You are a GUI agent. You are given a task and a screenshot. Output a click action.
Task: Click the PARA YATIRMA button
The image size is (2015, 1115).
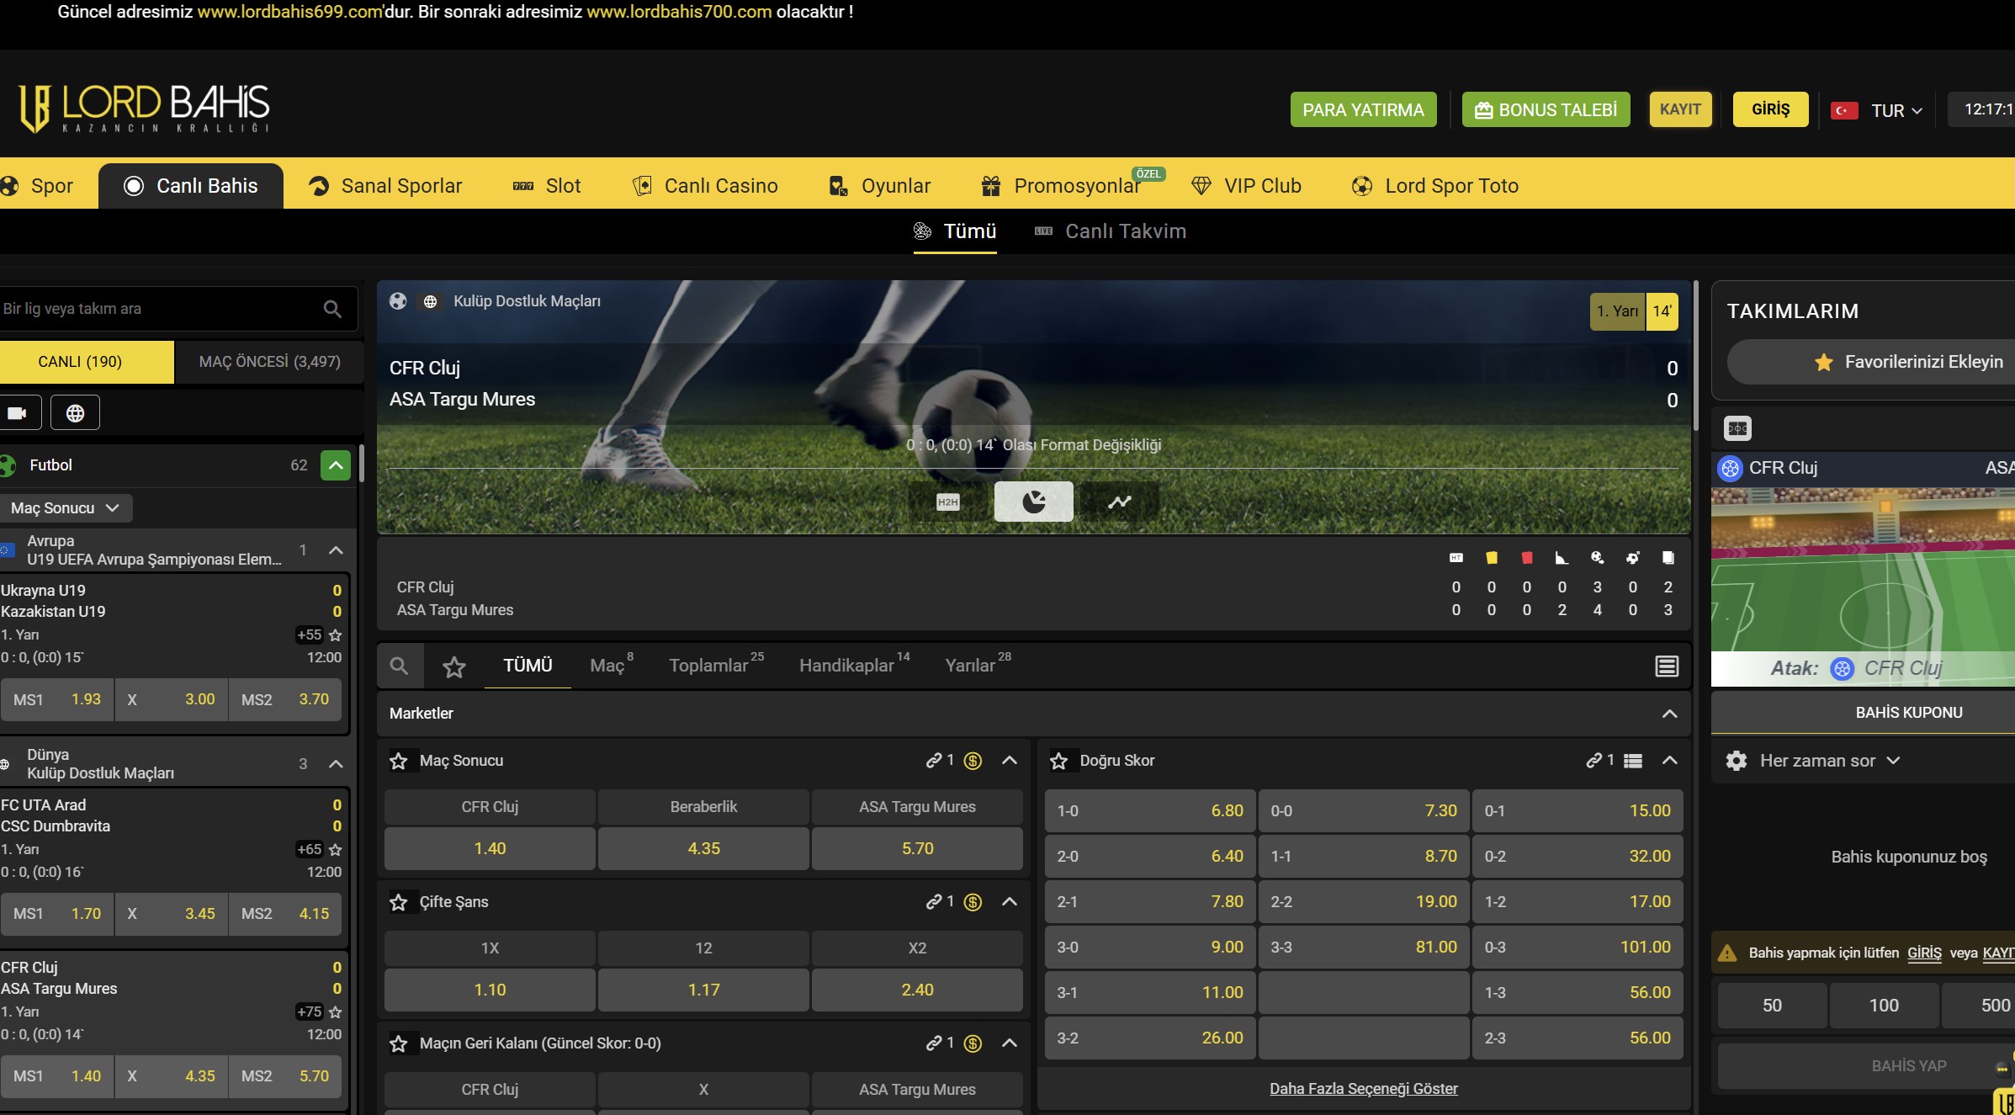[1363, 110]
